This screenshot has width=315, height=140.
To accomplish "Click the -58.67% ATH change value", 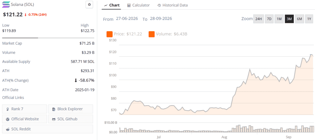I will 86,80.
